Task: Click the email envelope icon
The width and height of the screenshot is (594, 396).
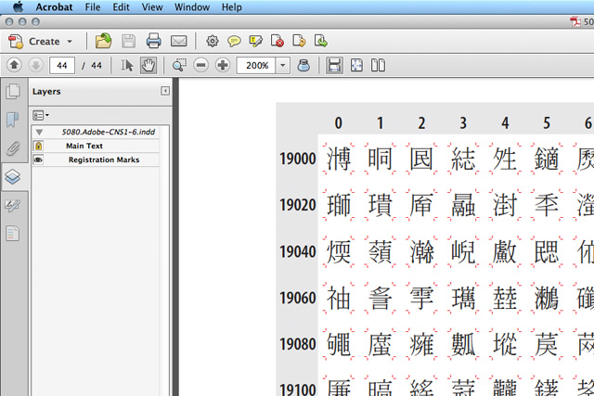Action: (178, 41)
